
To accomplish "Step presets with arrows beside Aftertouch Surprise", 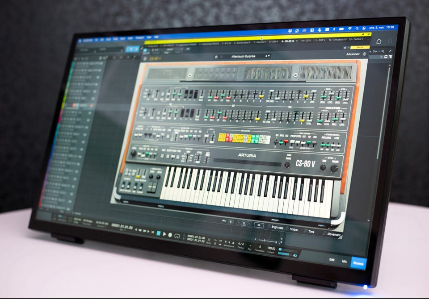I will coord(267,56).
